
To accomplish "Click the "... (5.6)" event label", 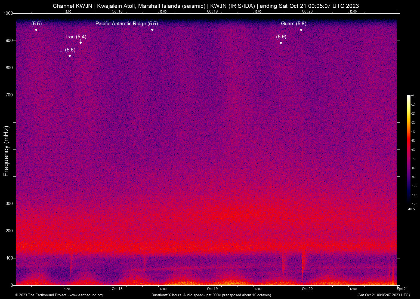I will click(67, 50).
